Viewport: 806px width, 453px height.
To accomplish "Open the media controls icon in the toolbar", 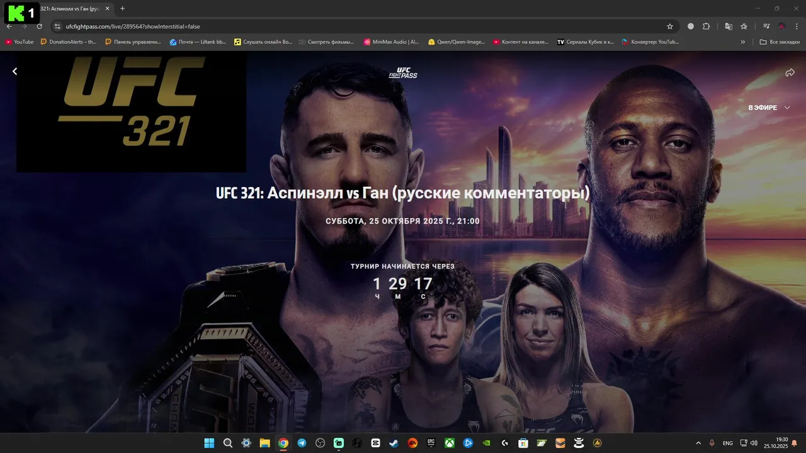I will click(766, 26).
